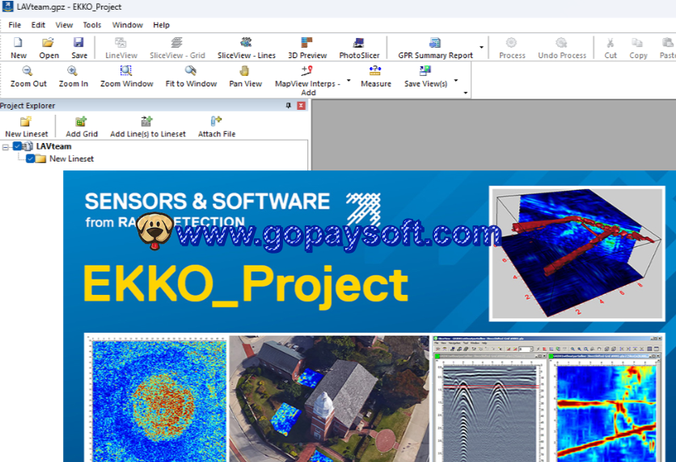Create a New Lineset in Project Explorer

click(27, 127)
